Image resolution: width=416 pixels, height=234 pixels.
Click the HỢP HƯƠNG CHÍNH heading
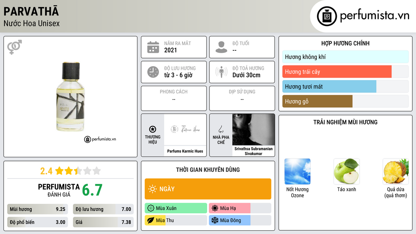[x=345, y=43]
